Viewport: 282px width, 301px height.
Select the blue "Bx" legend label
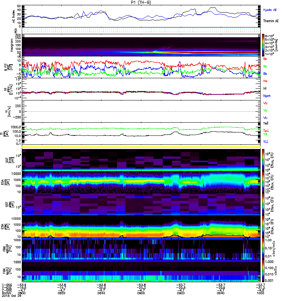(x=265, y=73)
